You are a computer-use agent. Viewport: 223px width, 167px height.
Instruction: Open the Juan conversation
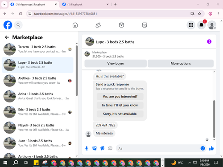click(37, 143)
